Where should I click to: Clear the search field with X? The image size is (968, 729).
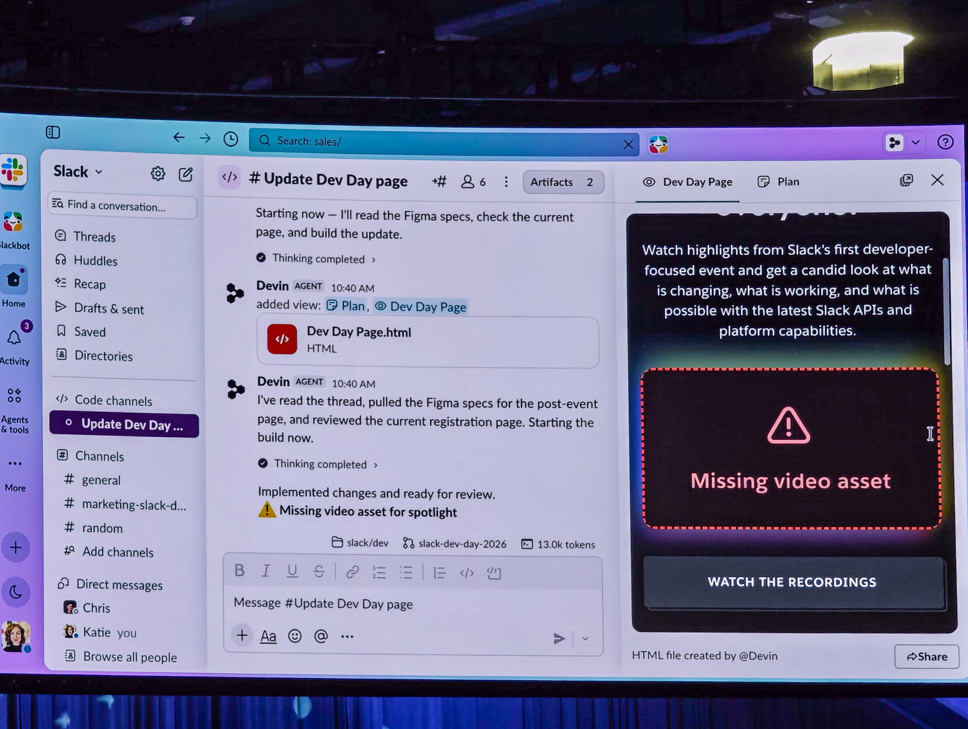pos(628,145)
